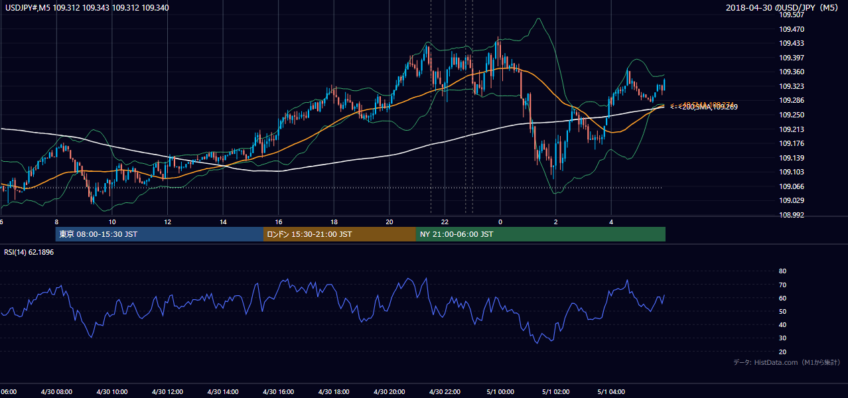Click the 4/30 20:00 bottom time label
The image size is (848, 398).
pos(389,392)
